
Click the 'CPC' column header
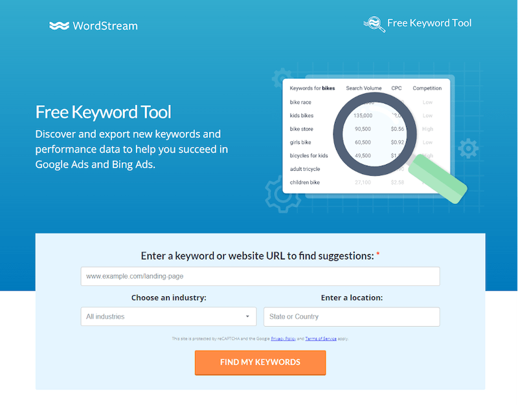(x=396, y=88)
